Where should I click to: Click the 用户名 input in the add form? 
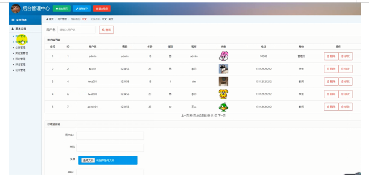click(110, 135)
